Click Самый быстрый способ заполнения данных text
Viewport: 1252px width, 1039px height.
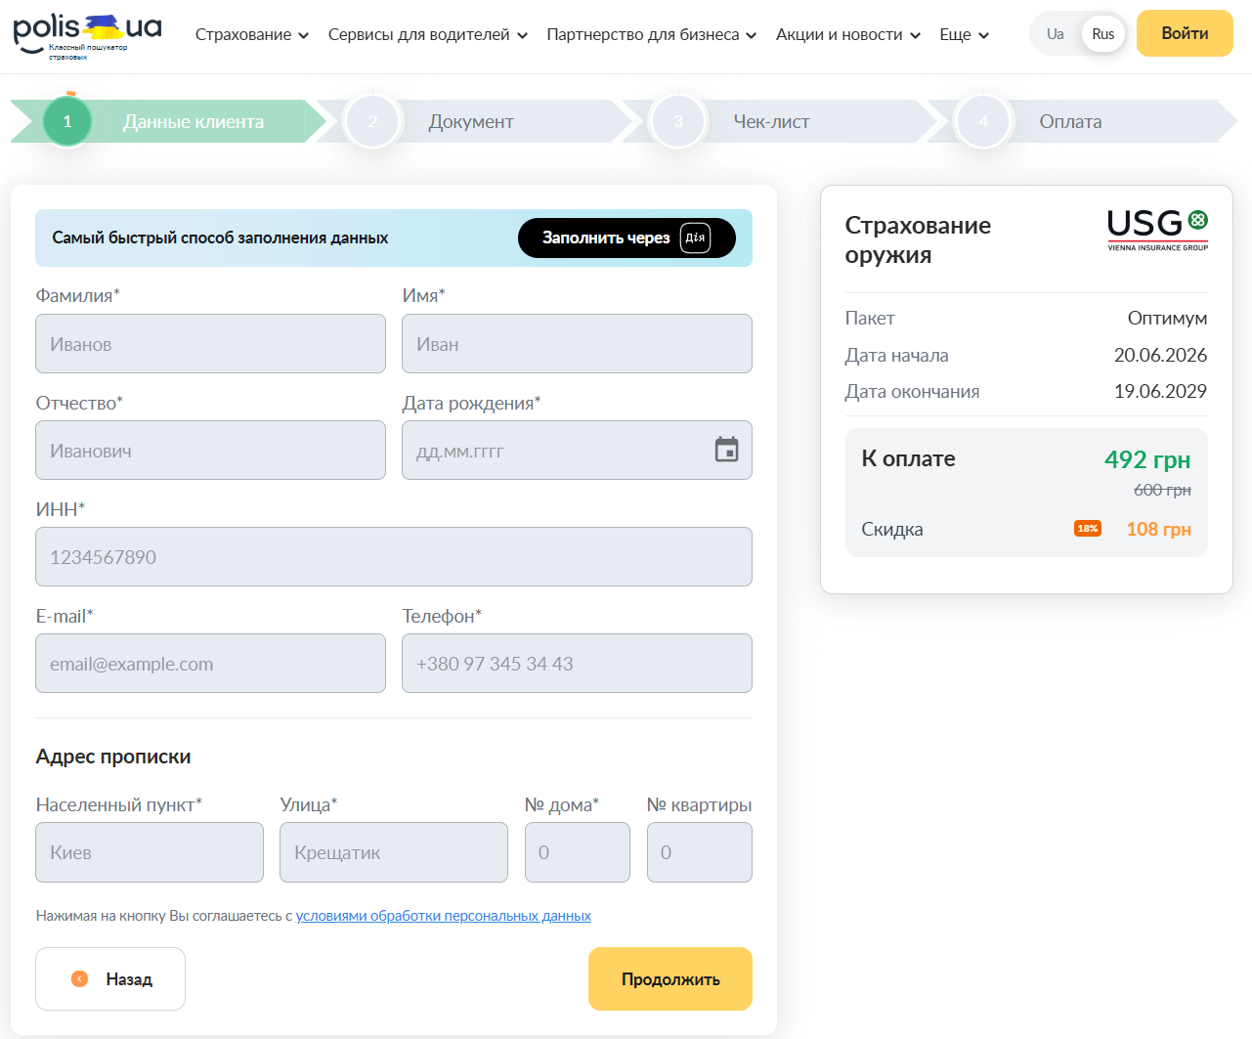220,238
